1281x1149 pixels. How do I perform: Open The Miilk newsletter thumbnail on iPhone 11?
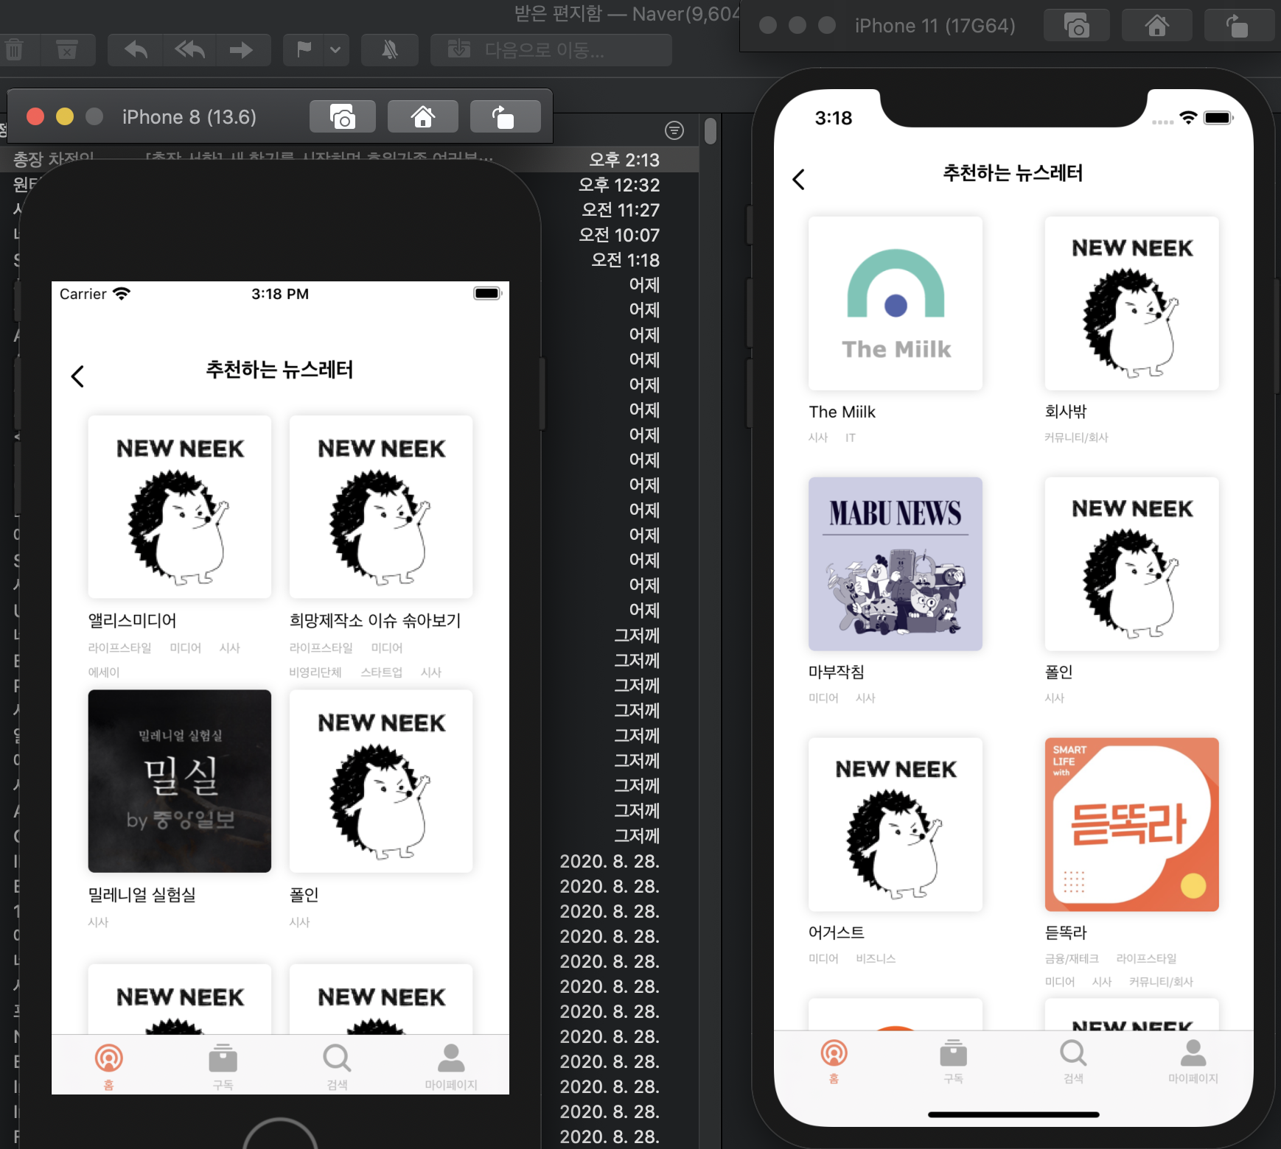pos(896,303)
